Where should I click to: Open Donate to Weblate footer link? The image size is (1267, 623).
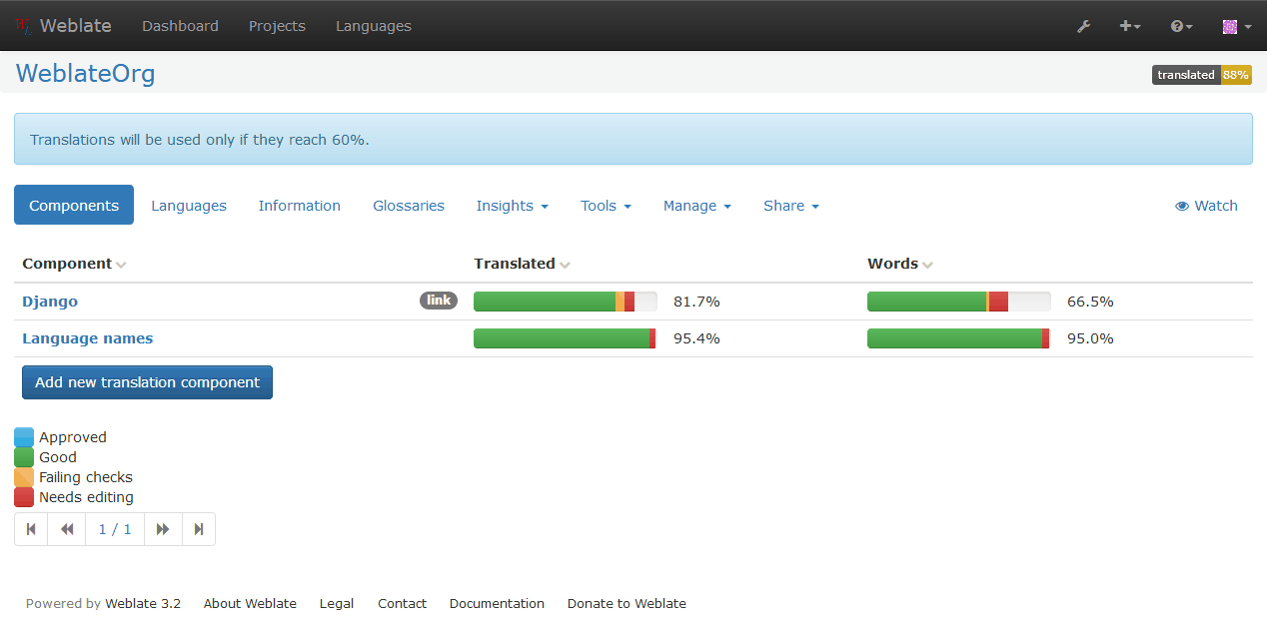pyautogui.click(x=627, y=603)
